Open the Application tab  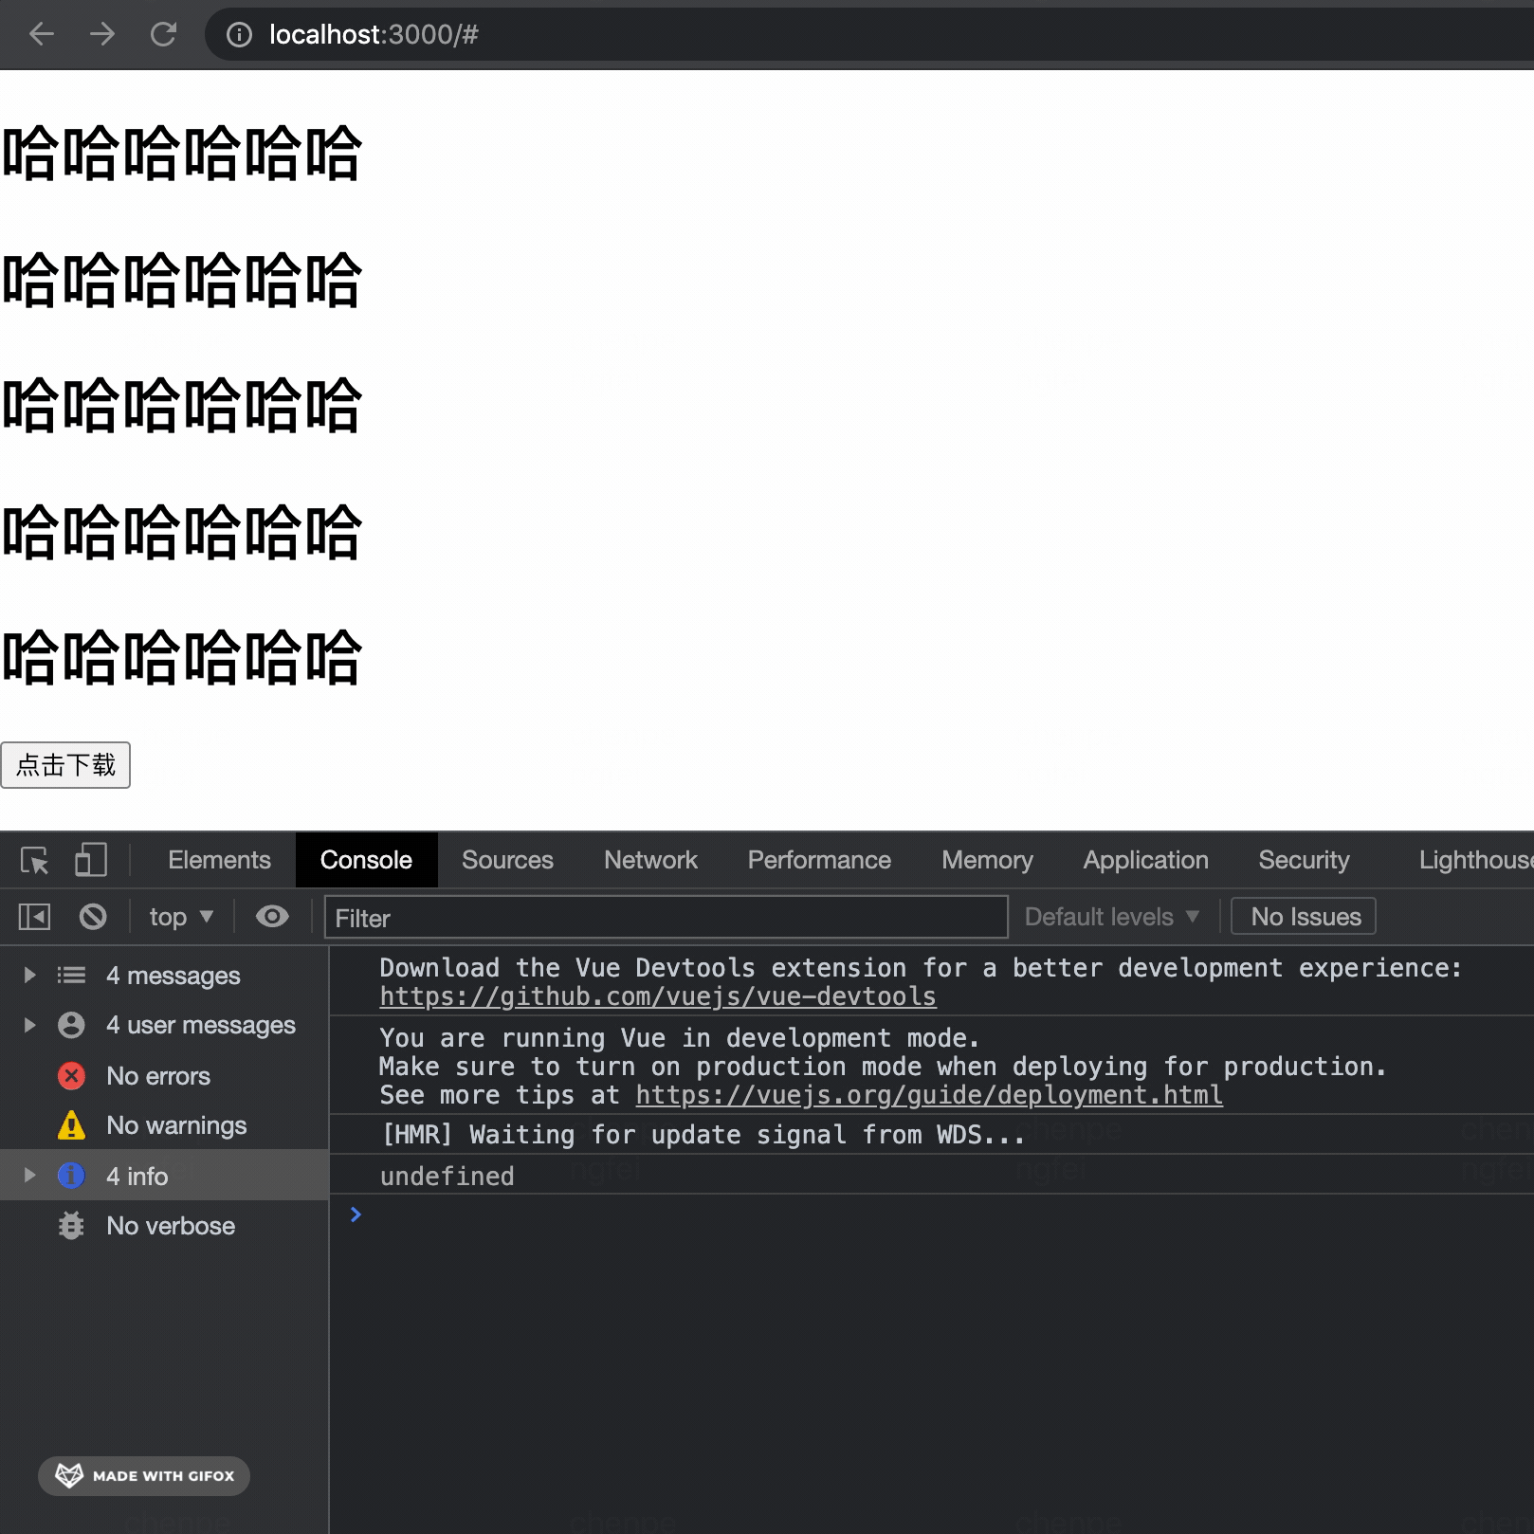[x=1145, y=860]
